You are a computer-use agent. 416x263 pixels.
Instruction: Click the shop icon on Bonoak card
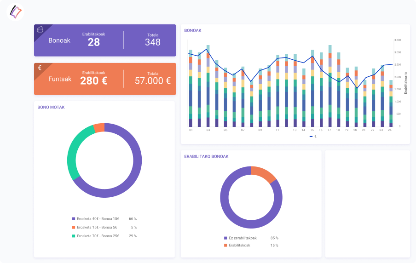click(x=40, y=29)
